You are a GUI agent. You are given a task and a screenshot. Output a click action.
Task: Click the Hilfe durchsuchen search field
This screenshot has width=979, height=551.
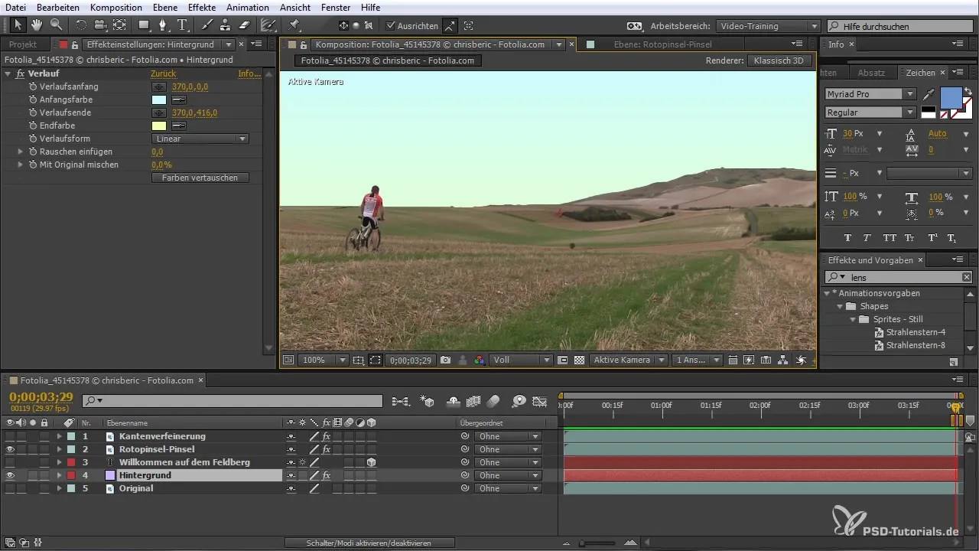point(900,26)
